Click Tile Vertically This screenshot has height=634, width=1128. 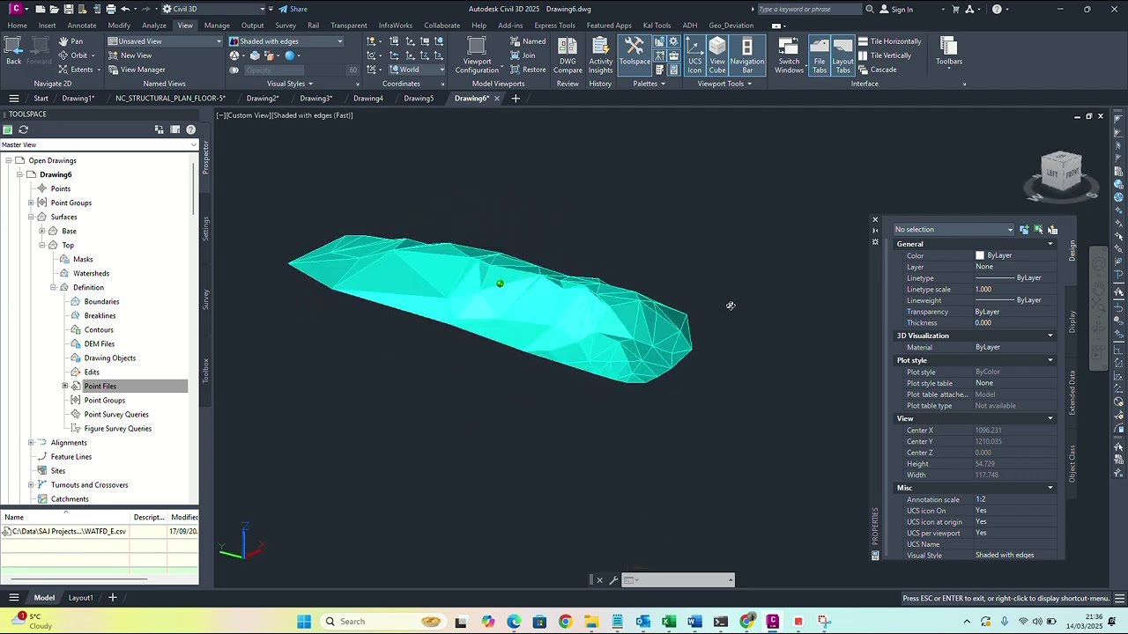click(x=884, y=55)
